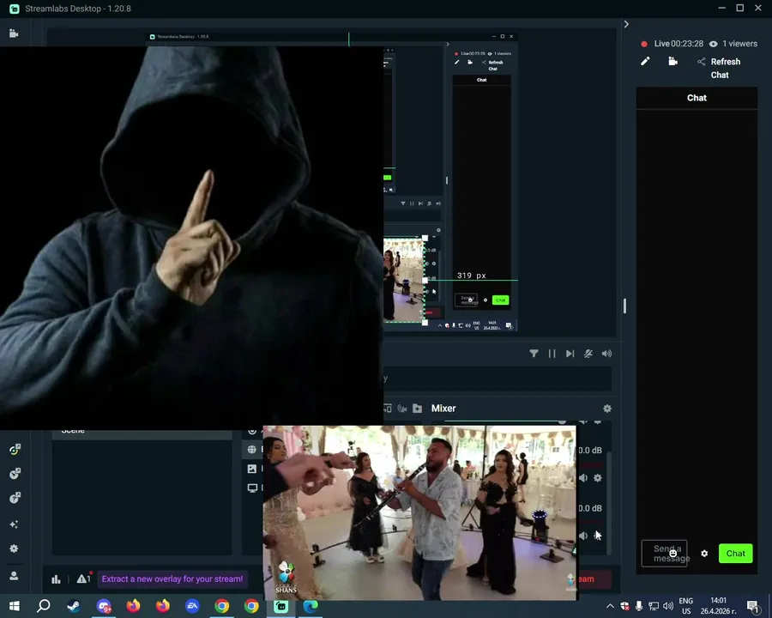Image resolution: width=772 pixels, height=618 pixels.
Task: Click the green Chat button
Action: click(x=736, y=554)
